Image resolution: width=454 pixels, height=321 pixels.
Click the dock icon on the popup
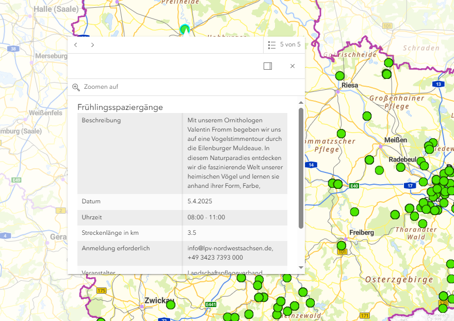click(x=268, y=66)
